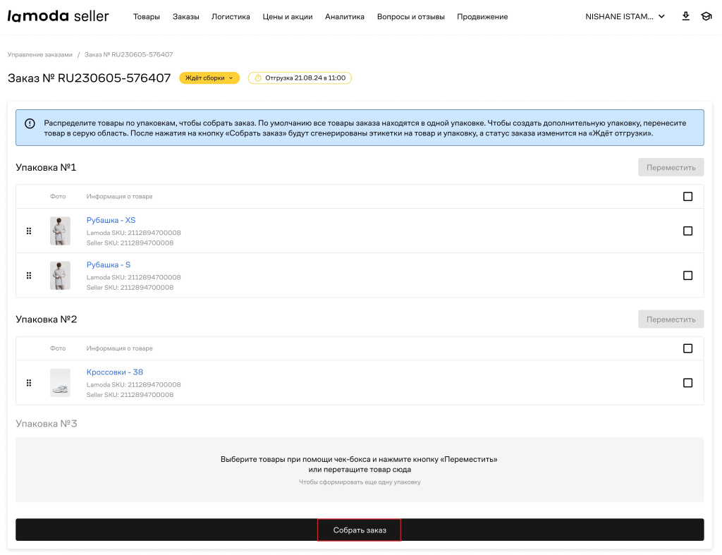Open the Заказы menu
Viewport: 722px width, 555px height.
pos(185,17)
